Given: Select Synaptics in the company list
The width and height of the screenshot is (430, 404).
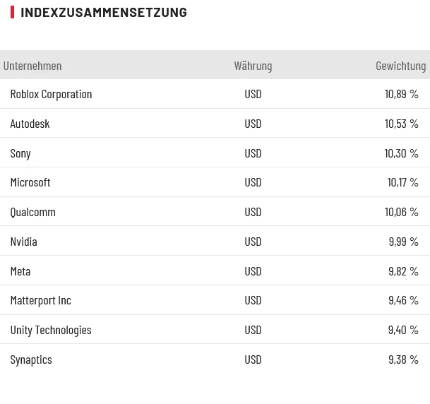Looking at the screenshot, I should [x=31, y=360].
